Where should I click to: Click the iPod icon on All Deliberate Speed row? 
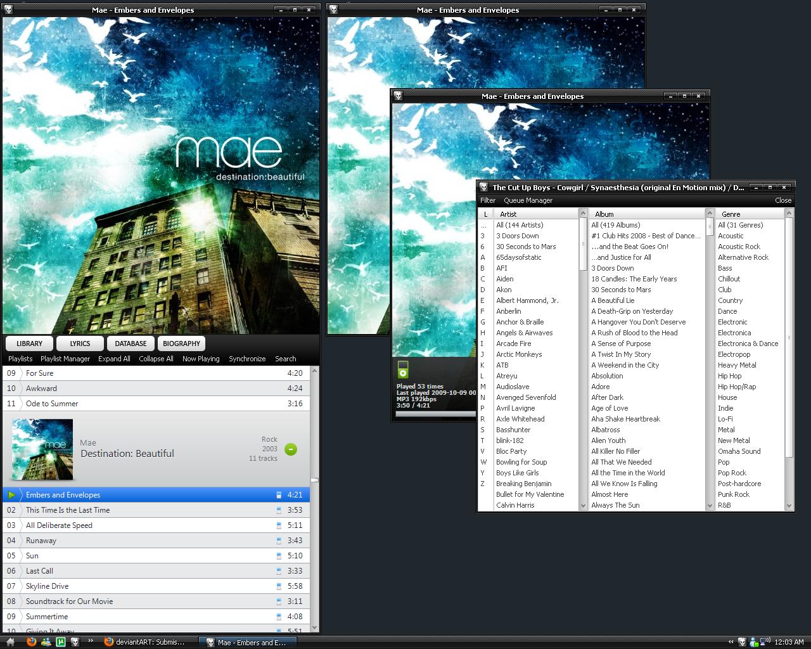click(x=279, y=525)
